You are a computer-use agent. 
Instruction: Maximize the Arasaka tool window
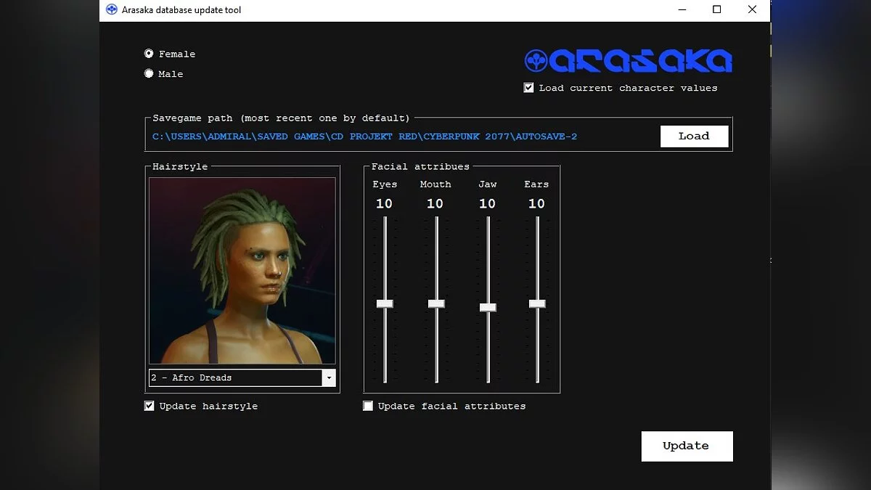(x=717, y=9)
